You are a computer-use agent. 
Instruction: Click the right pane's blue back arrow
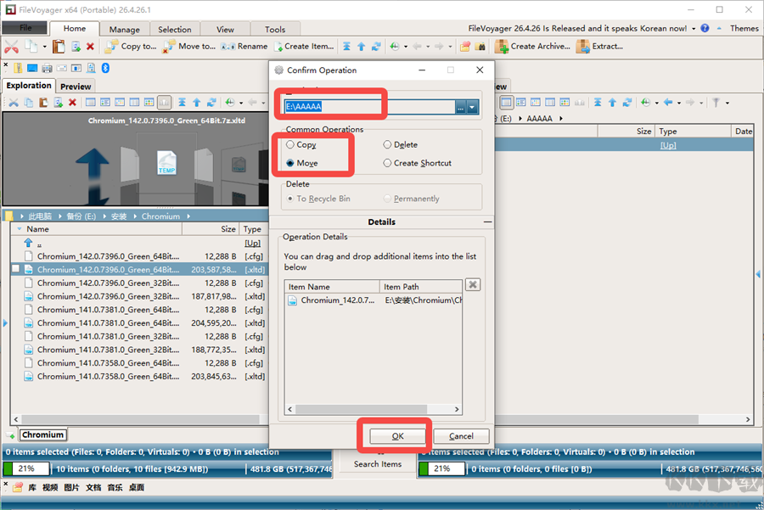(668, 103)
